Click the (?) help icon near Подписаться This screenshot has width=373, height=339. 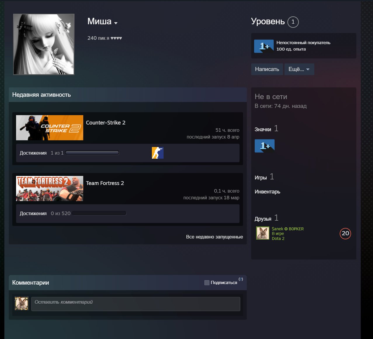pyautogui.click(x=241, y=279)
